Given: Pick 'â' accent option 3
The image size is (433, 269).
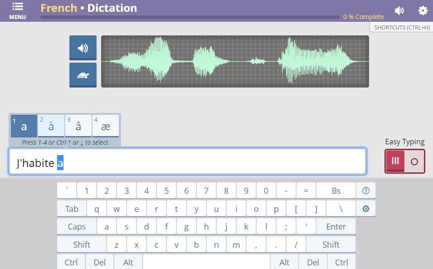Looking at the screenshot, I should click(78, 126).
